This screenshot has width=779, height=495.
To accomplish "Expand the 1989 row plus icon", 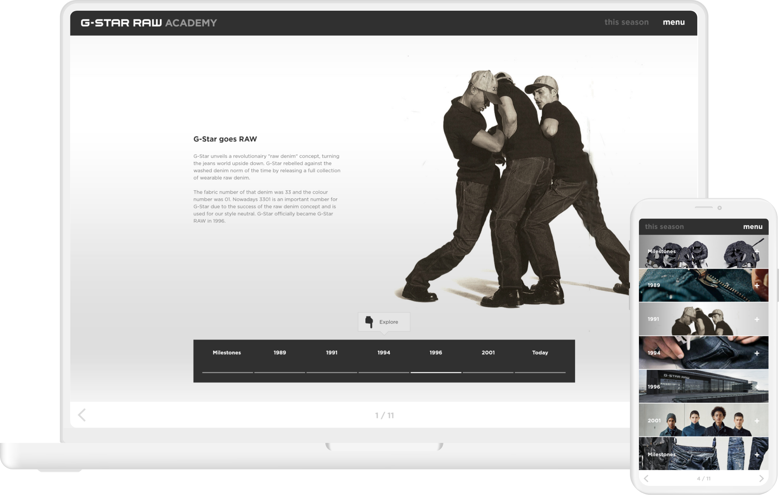I will pos(757,286).
